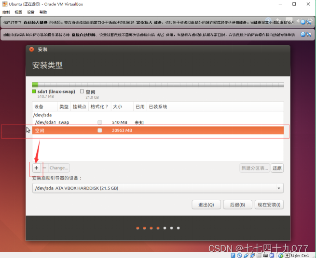Open the boot loader device dropdown
Screen dimensions: 316x258
point(158,188)
